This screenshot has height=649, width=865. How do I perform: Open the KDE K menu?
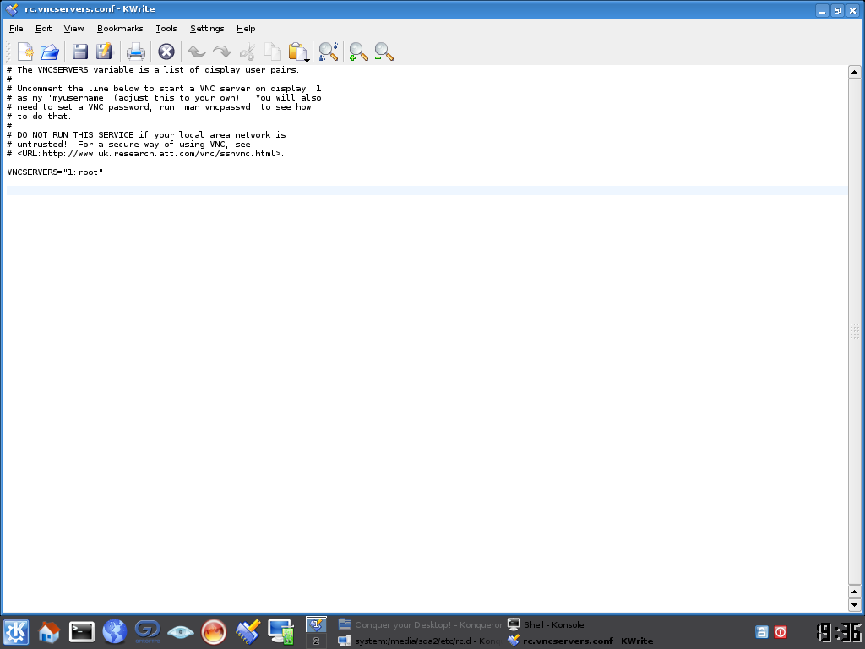pos(16,631)
